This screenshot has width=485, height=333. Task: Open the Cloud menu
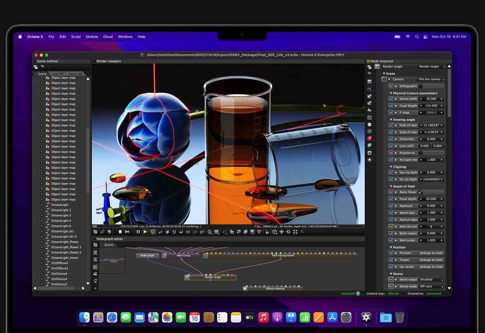pyautogui.click(x=108, y=37)
